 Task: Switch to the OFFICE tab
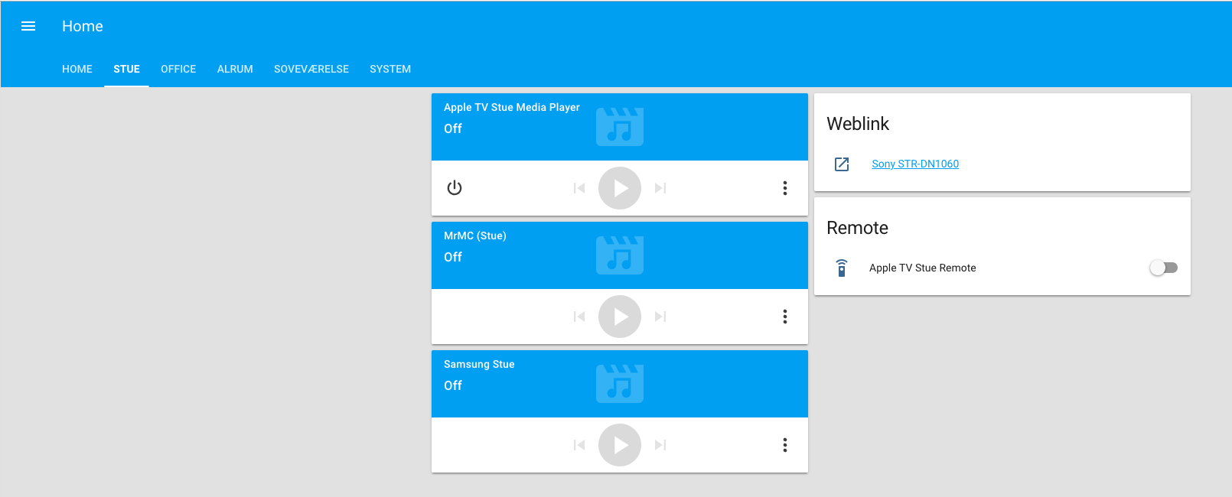click(178, 69)
